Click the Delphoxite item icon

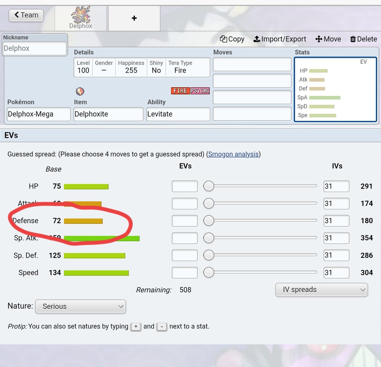(80, 91)
